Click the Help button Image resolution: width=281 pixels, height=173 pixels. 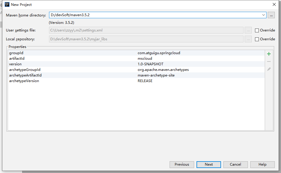click(x=262, y=164)
